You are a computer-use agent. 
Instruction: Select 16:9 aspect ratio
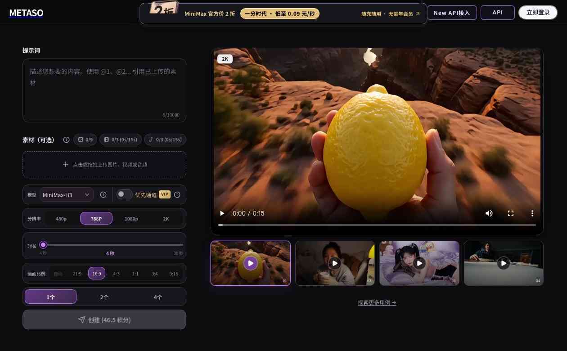(97, 274)
